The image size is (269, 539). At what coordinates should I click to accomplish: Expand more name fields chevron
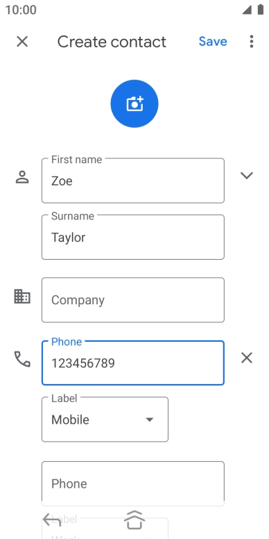pos(247,176)
